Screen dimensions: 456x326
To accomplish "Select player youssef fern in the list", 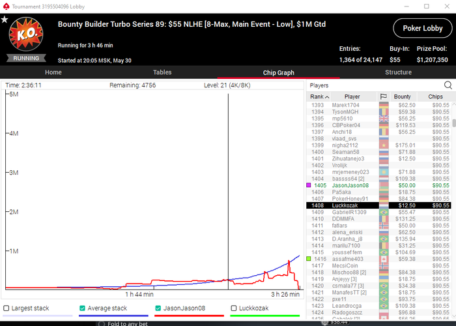I will [378, 252].
